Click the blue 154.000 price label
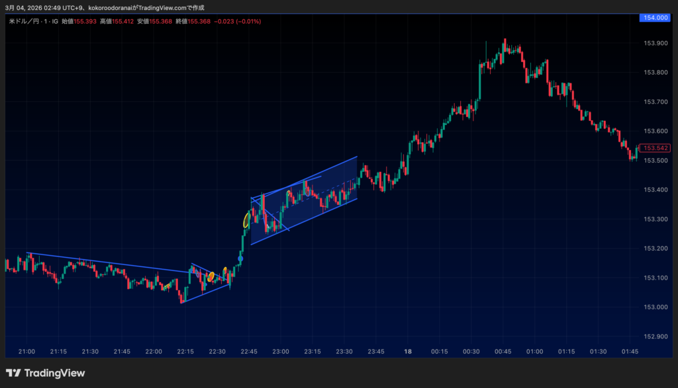The image size is (678, 388). [x=653, y=18]
